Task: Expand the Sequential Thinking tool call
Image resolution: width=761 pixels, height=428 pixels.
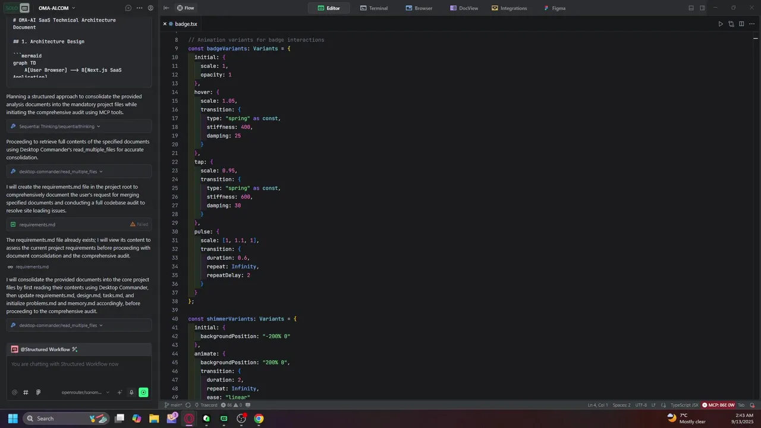Action: pyautogui.click(x=79, y=126)
